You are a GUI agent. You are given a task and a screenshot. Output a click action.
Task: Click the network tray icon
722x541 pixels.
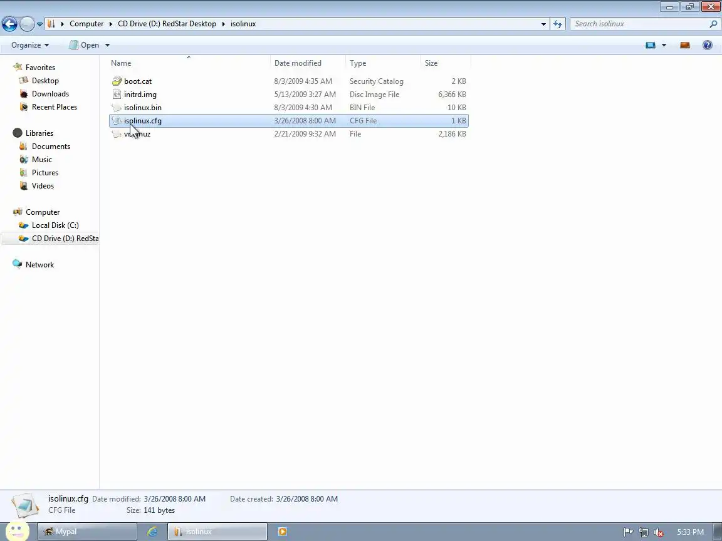click(643, 532)
